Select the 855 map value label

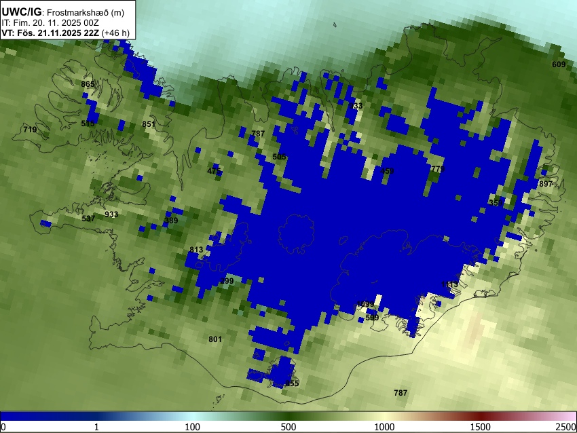pos(292,383)
